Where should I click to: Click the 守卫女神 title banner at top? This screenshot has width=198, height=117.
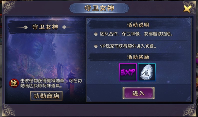[99, 8]
